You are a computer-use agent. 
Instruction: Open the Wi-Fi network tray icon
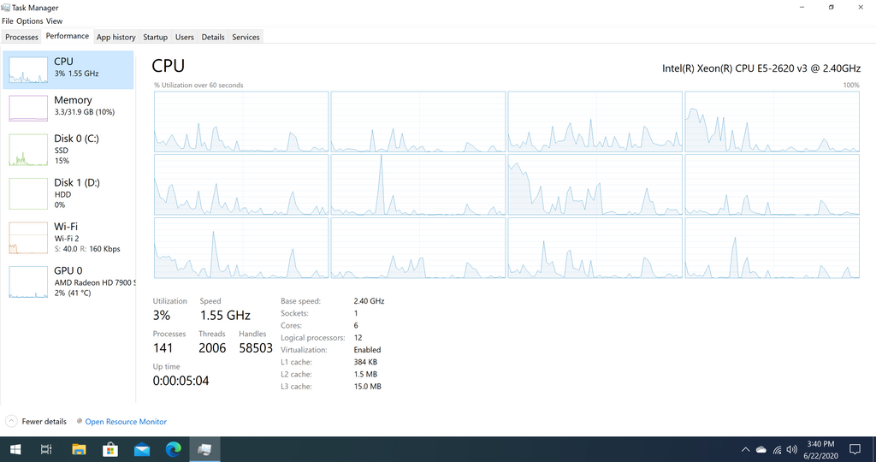click(777, 449)
